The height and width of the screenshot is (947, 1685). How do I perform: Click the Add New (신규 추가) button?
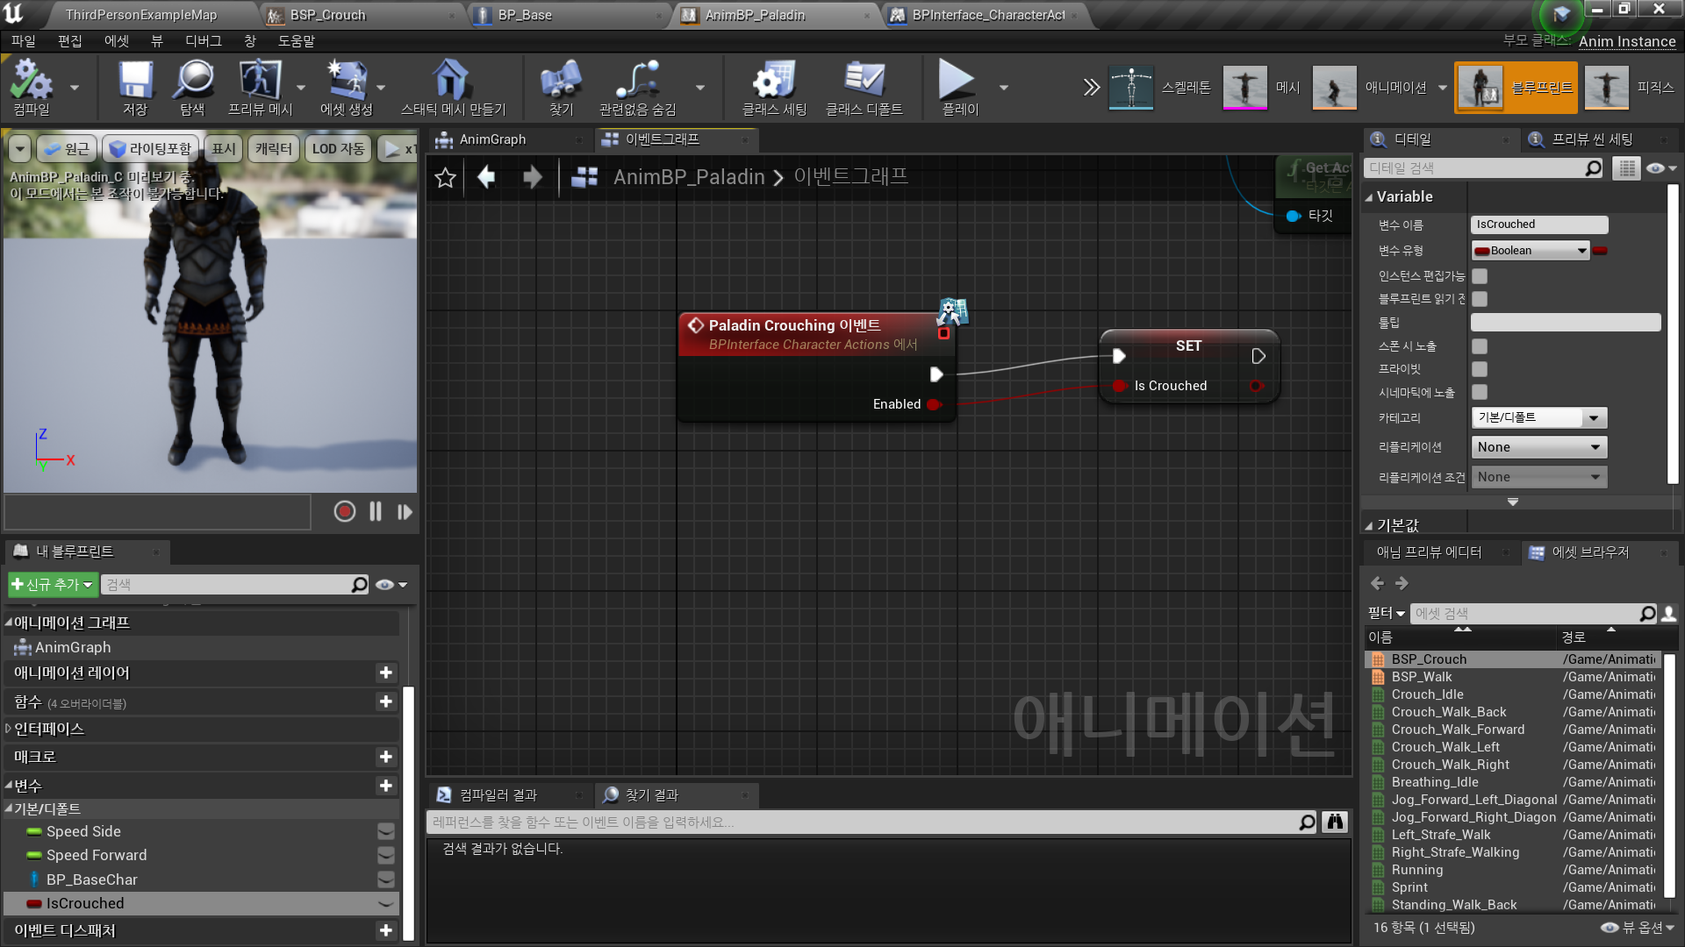click(51, 584)
